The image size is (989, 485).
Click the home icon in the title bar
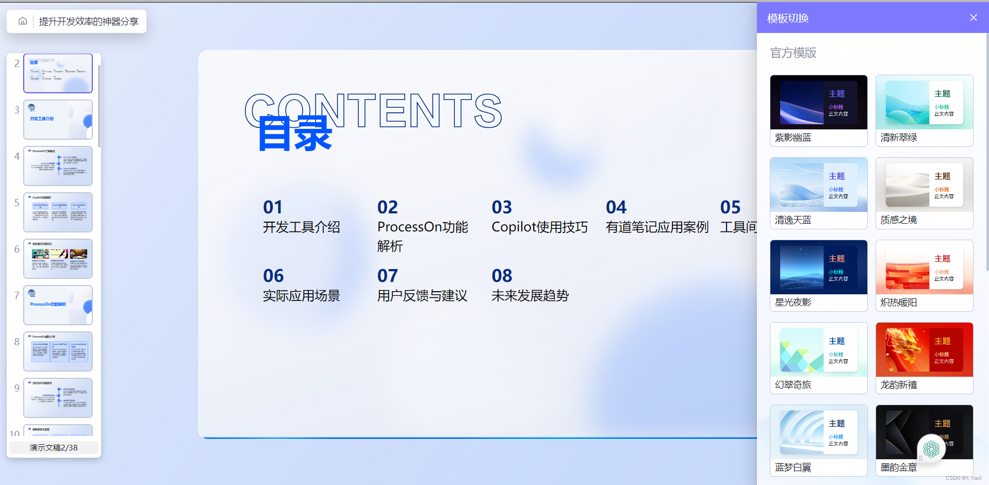[23, 21]
